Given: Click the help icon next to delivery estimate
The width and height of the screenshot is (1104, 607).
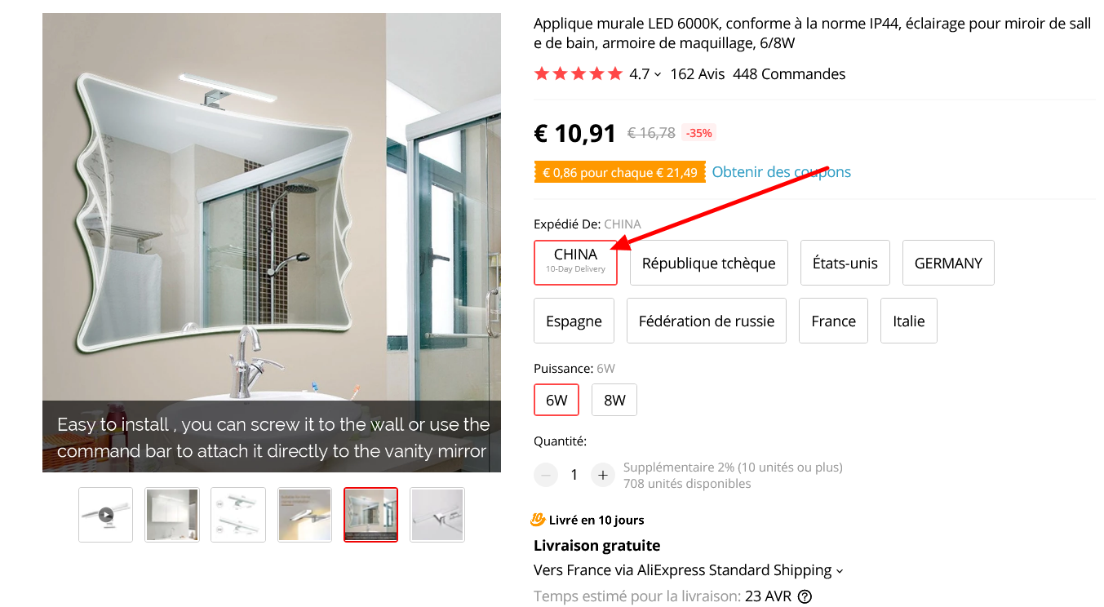Looking at the screenshot, I should 805,596.
